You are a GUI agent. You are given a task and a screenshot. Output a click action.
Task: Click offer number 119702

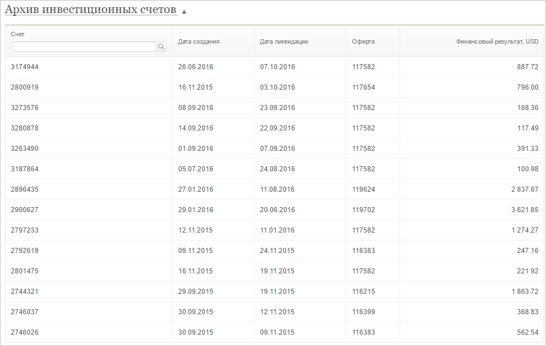click(x=363, y=210)
